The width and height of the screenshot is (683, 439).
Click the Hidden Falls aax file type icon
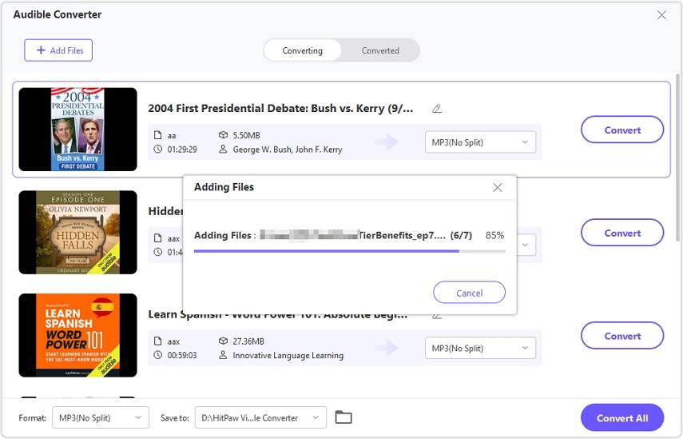point(157,238)
